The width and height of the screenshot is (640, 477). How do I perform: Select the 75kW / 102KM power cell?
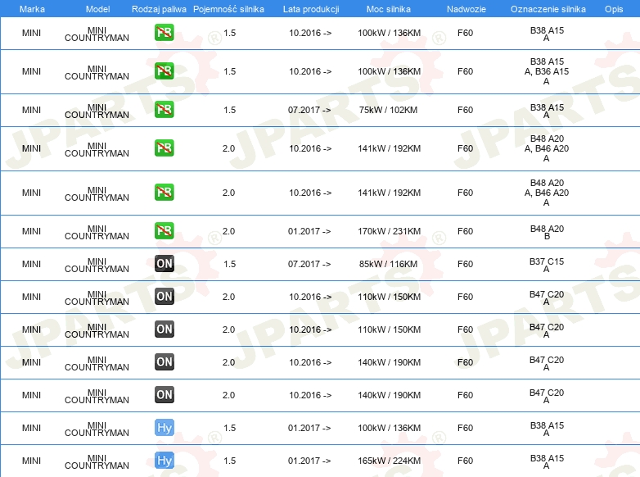(389, 110)
